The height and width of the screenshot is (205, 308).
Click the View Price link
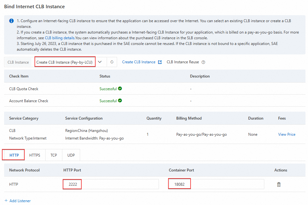point(286,134)
